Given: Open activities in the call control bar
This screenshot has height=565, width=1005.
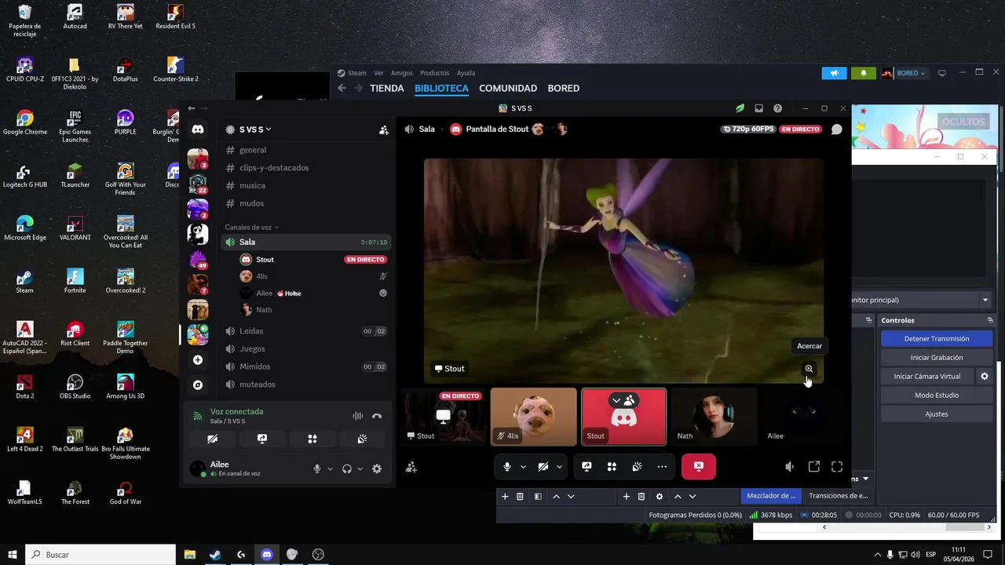Looking at the screenshot, I should [x=612, y=467].
